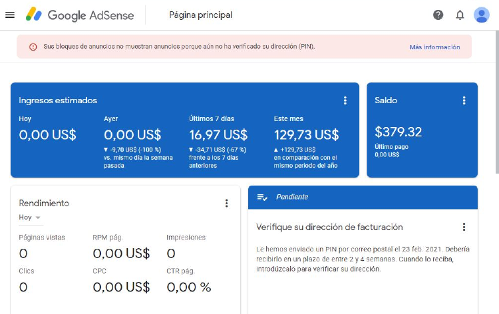Open the hamburger navigation menu
Image resolution: width=499 pixels, height=314 pixels.
[x=10, y=15]
